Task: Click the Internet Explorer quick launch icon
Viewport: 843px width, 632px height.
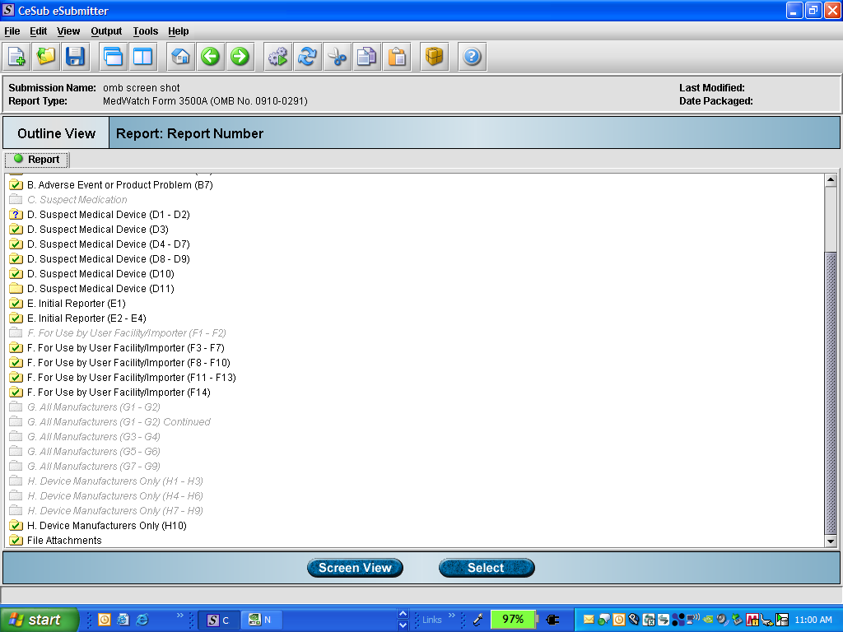Action: coord(142,620)
